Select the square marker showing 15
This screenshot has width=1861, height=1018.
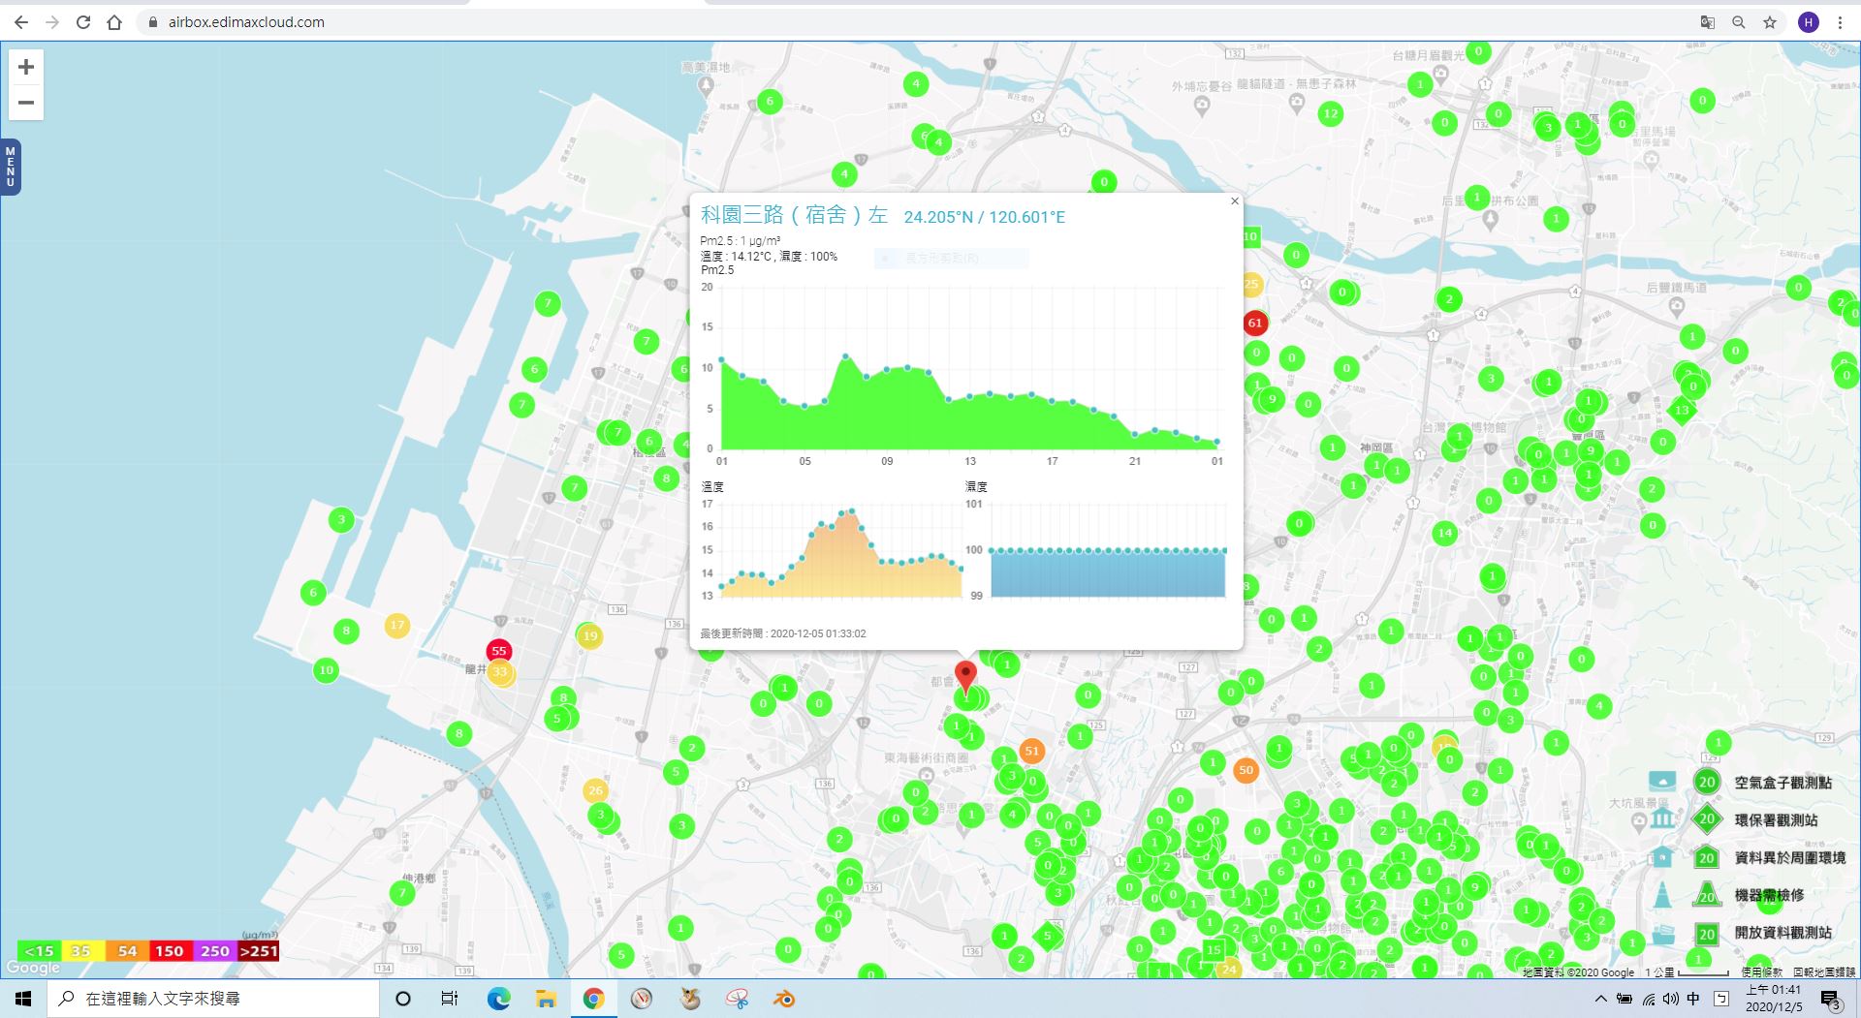coord(1213,949)
